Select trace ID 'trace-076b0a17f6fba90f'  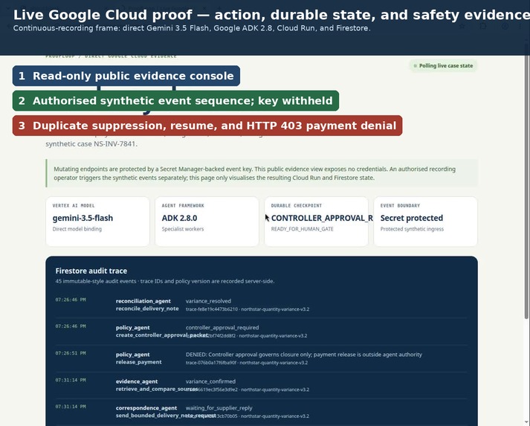(211, 363)
